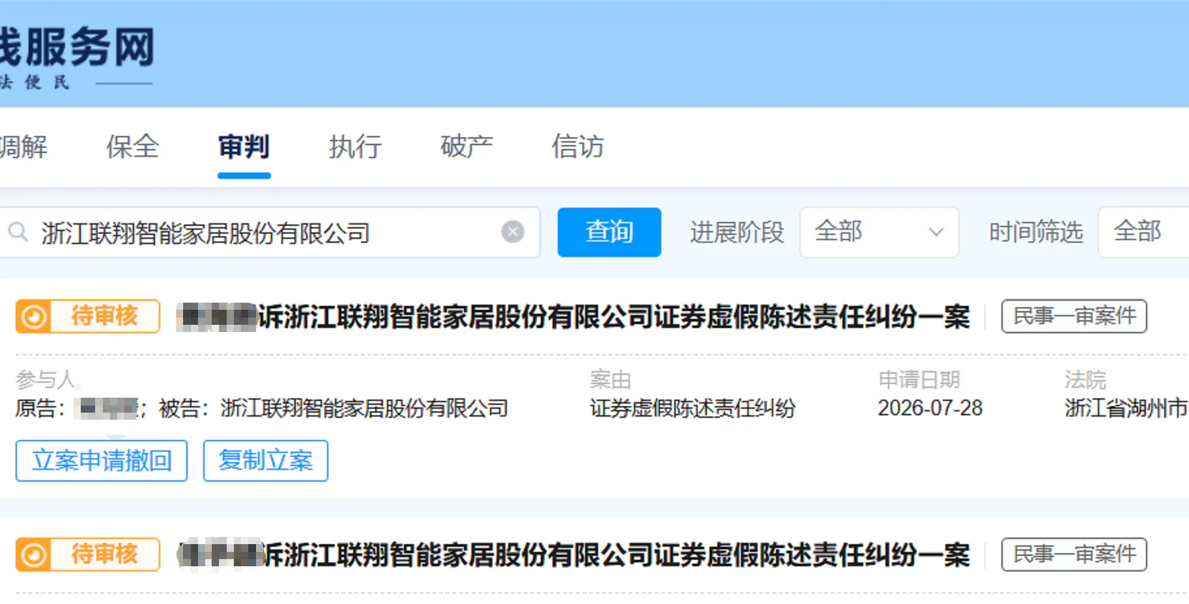
Task: Click the orange clock icon of second case
Action: pyautogui.click(x=33, y=555)
